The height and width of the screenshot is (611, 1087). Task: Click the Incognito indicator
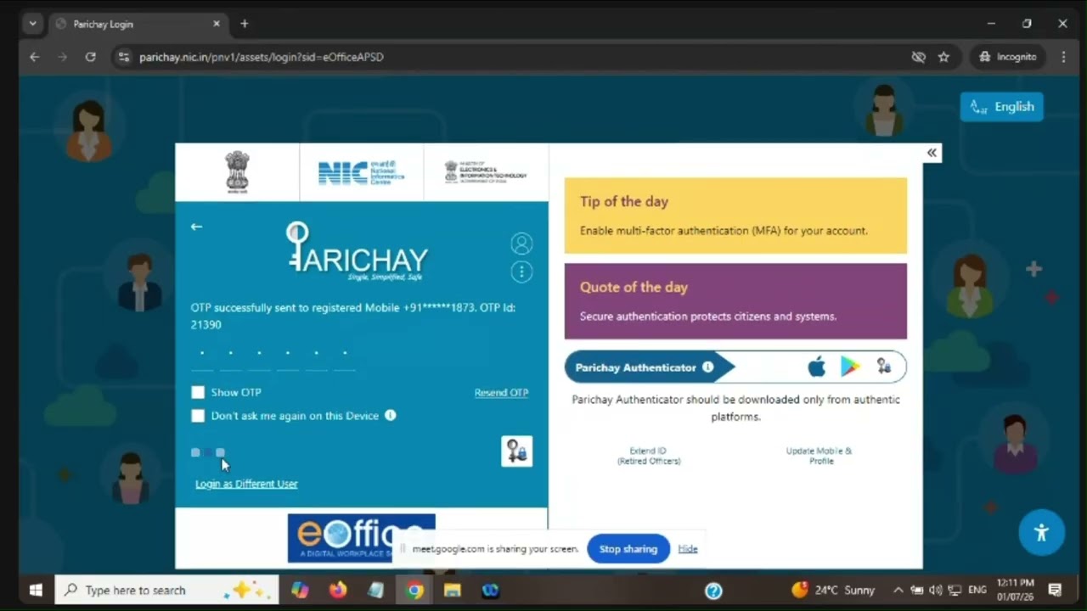coord(1008,57)
